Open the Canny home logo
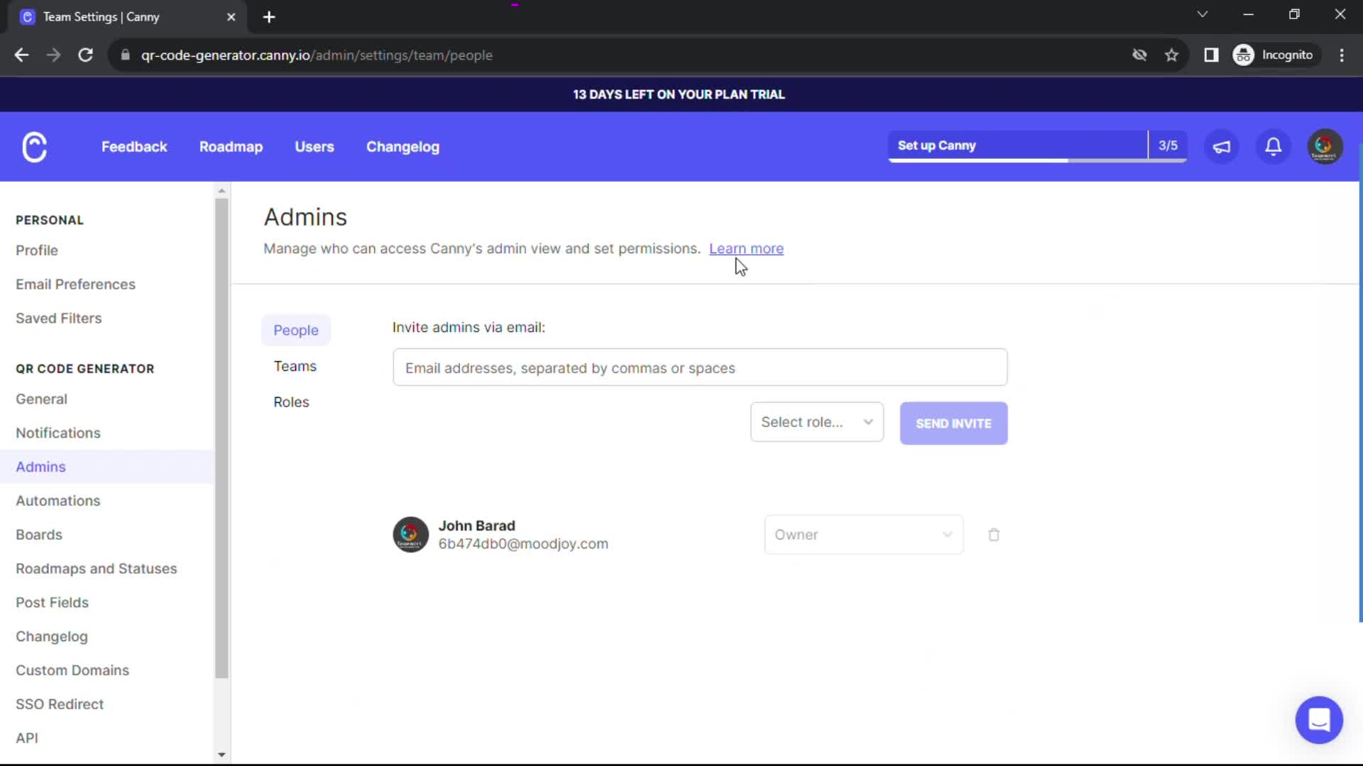The image size is (1363, 766). tap(33, 147)
